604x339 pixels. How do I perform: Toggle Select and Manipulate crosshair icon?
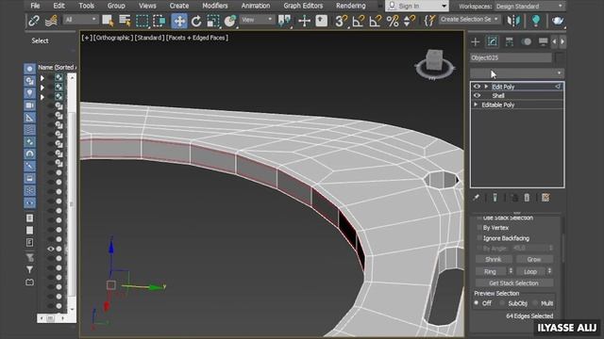pos(304,21)
